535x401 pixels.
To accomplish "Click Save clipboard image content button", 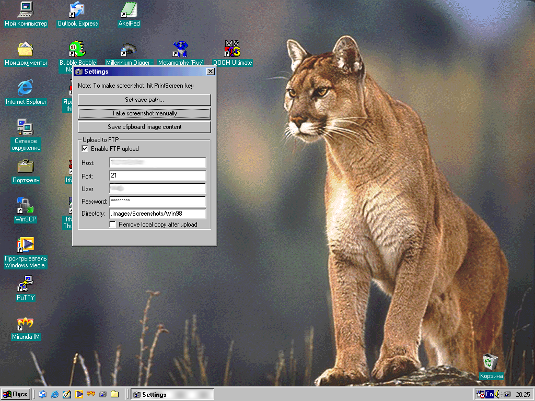I will pyautogui.click(x=144, y=127).
